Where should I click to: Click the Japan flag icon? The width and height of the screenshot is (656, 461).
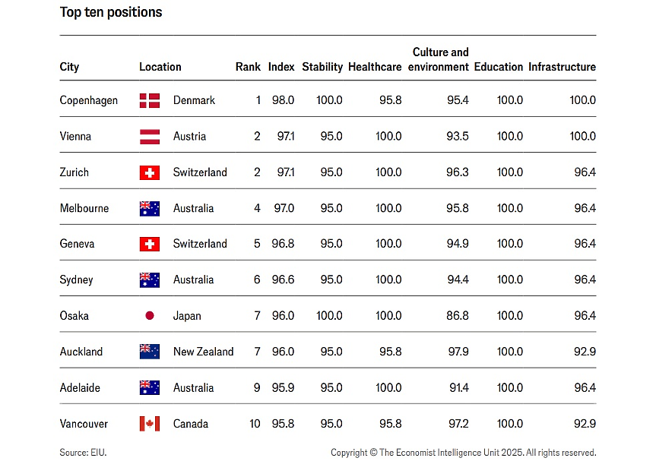(149, 315)
